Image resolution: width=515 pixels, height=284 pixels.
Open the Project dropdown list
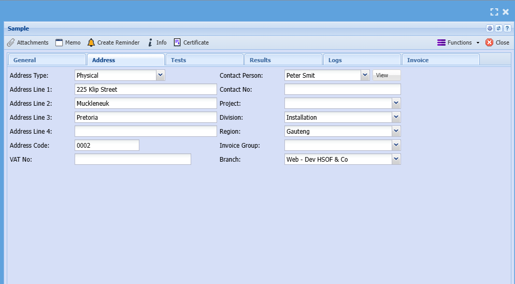(396, 103)
